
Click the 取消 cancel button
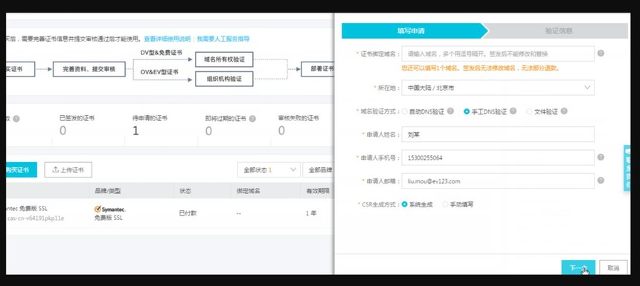point(613,267)
